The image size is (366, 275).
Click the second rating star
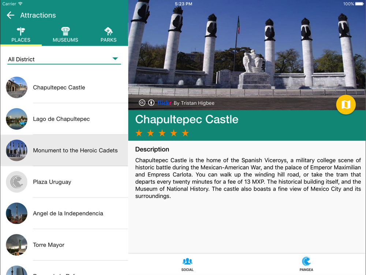(150, 133)
